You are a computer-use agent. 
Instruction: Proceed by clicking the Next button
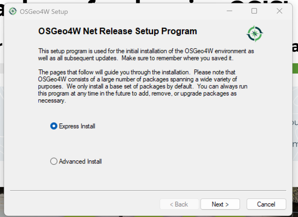pos(220,204)
